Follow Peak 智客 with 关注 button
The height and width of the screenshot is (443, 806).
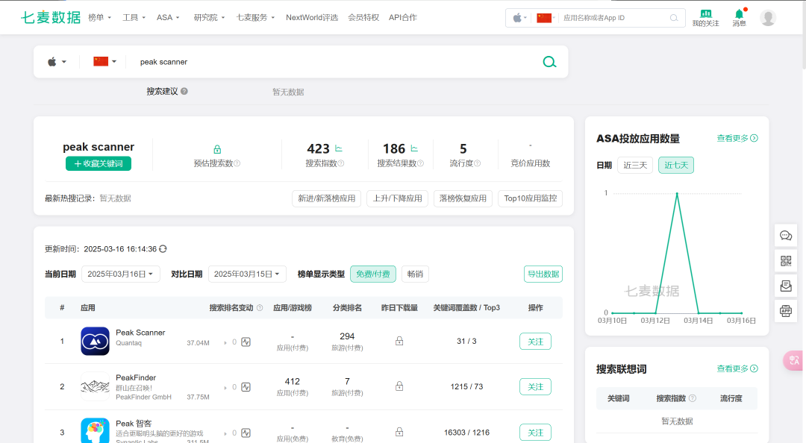535,433
